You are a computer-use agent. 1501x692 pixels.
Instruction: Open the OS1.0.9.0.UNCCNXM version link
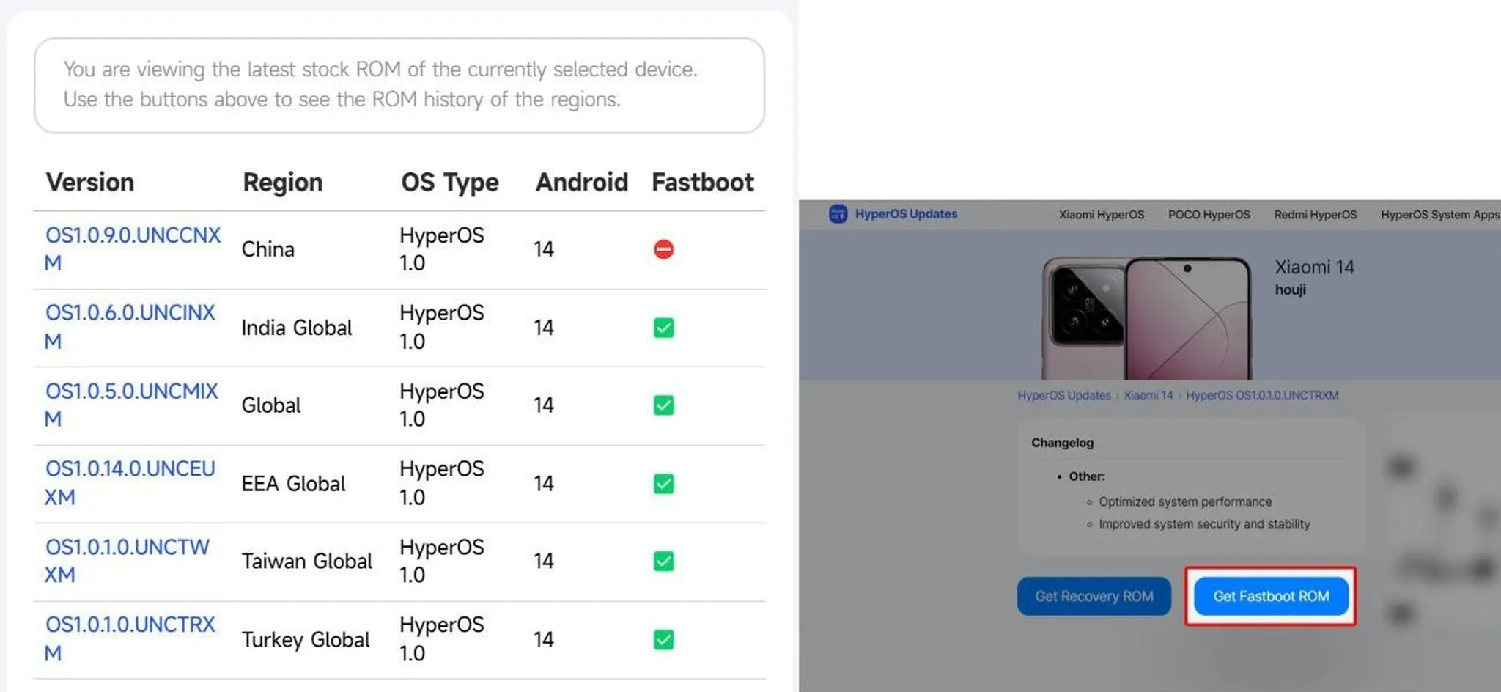click(x=132, y=249)
